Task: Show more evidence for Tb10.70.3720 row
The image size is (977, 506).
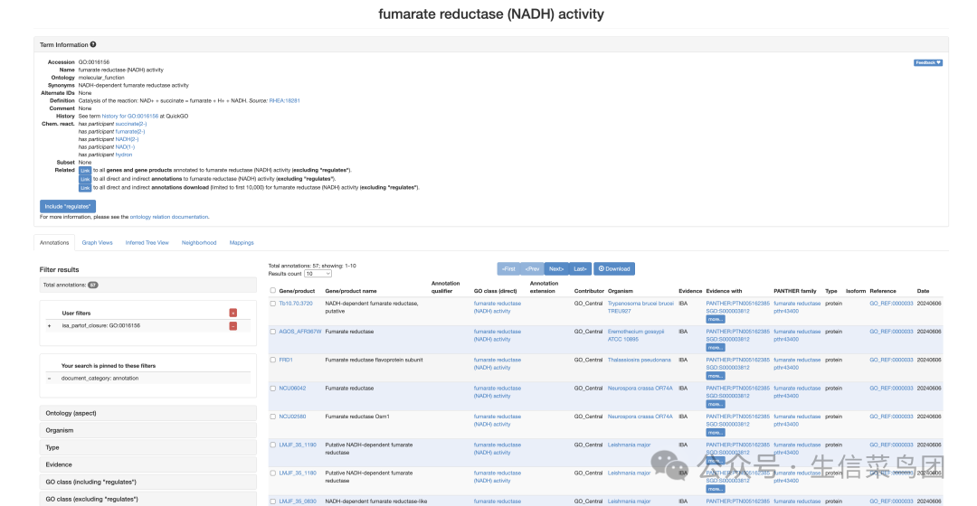Action: click(x=716, y=319)
